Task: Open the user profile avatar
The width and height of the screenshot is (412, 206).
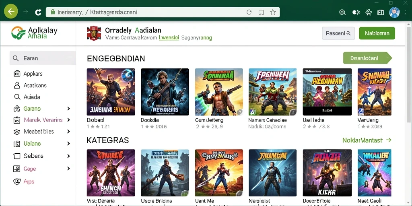Action: click(394, 12)
